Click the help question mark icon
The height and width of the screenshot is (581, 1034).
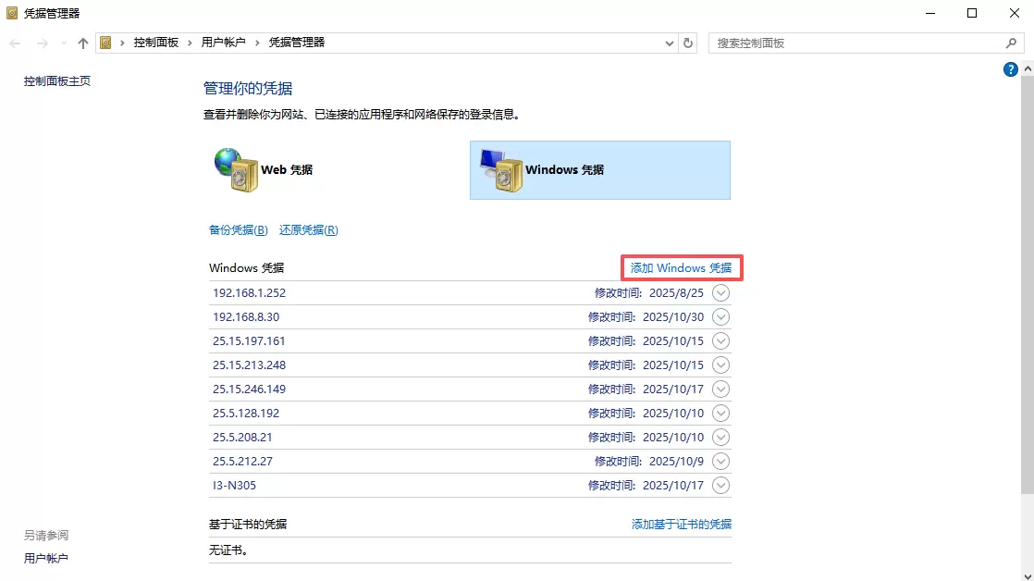[x=1010, y=69]
